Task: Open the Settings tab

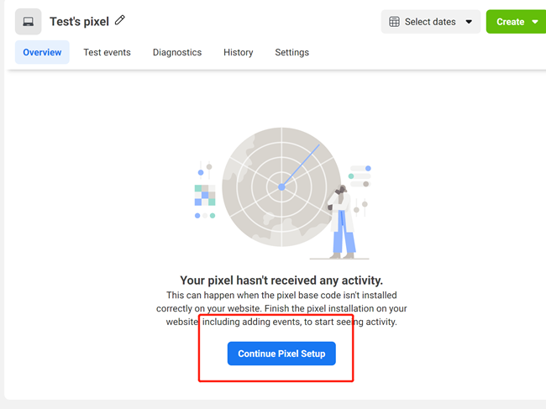Action: point(291,52)
